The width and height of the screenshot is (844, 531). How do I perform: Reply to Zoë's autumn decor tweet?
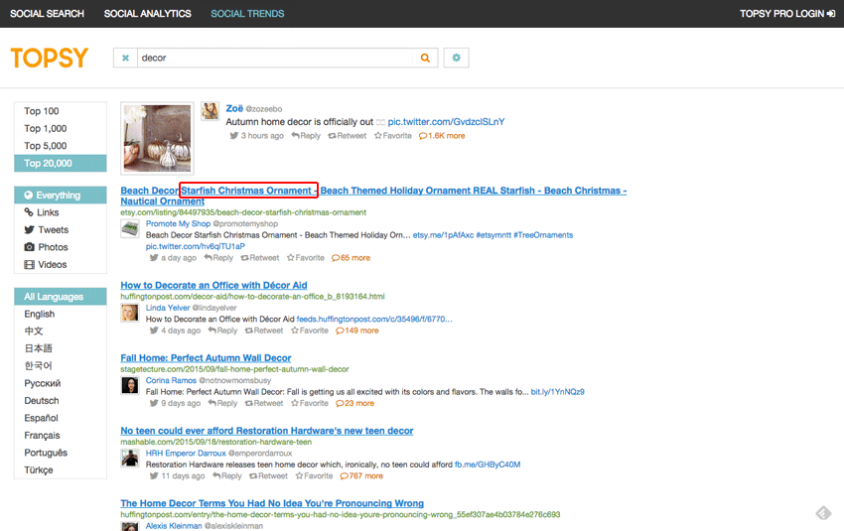pos(306,136)
